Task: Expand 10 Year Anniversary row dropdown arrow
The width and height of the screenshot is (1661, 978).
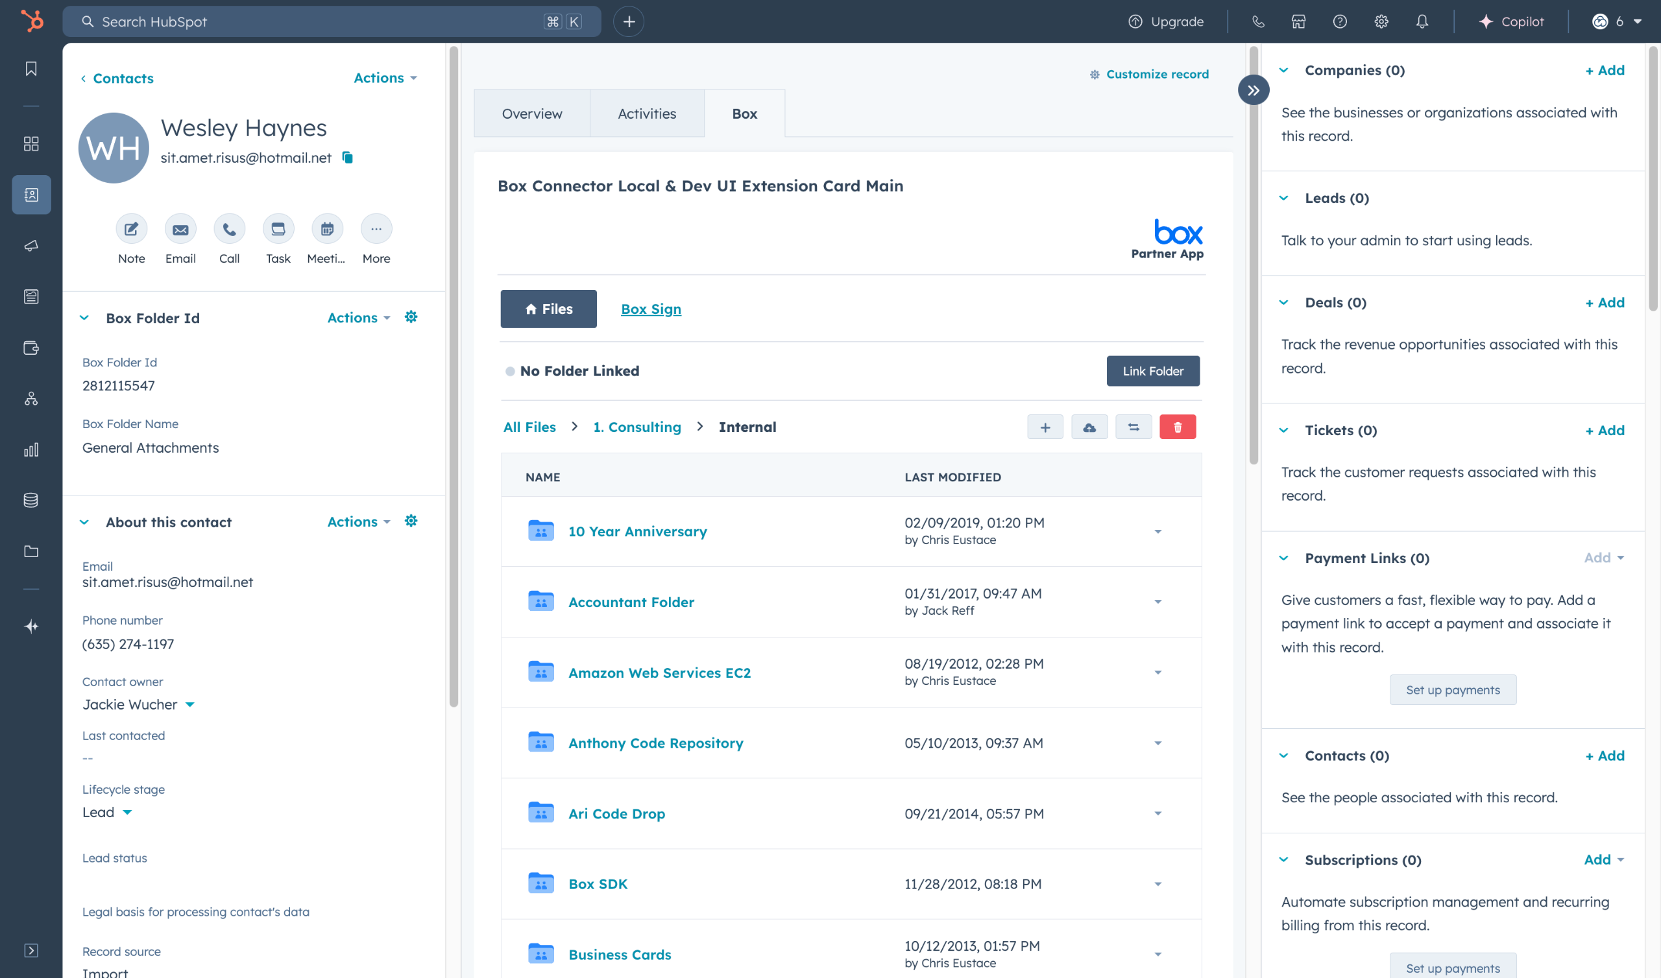Action: coord(1158,531)
